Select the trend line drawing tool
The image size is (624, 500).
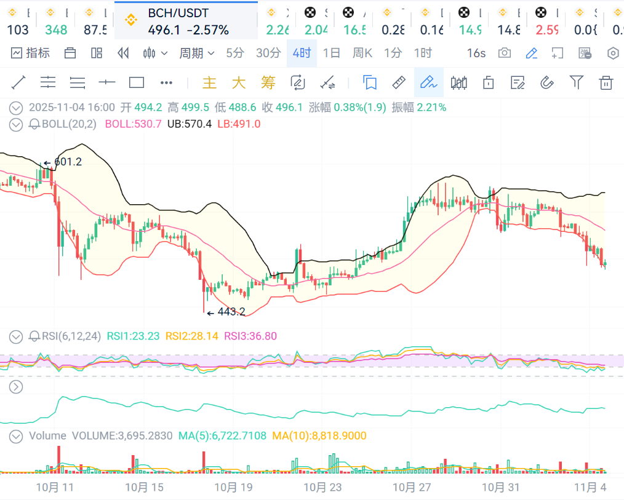click(18, 82)
